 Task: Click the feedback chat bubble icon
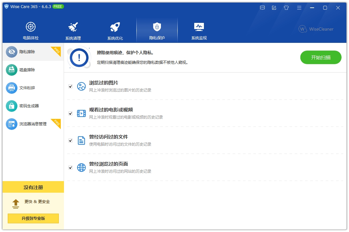262,7
